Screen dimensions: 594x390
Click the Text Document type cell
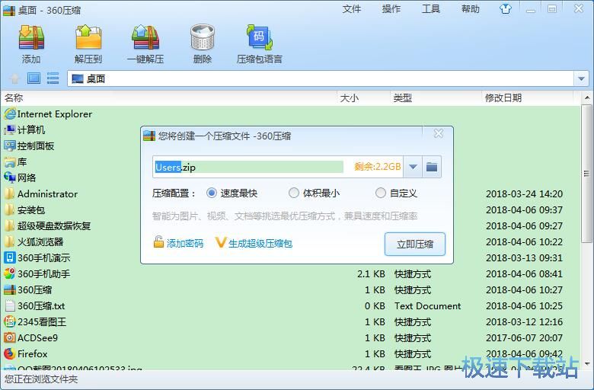click(427, 306)
